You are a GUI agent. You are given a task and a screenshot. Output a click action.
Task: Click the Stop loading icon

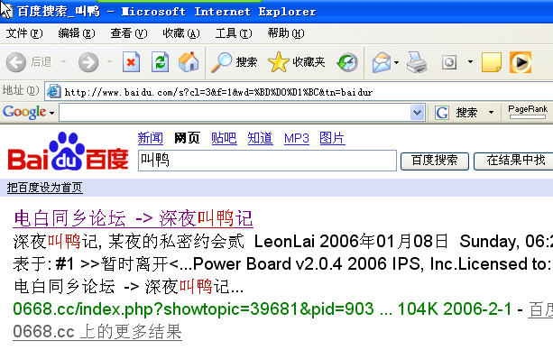131,62
